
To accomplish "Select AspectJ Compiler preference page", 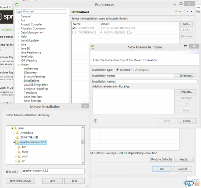I will point(31,25).
